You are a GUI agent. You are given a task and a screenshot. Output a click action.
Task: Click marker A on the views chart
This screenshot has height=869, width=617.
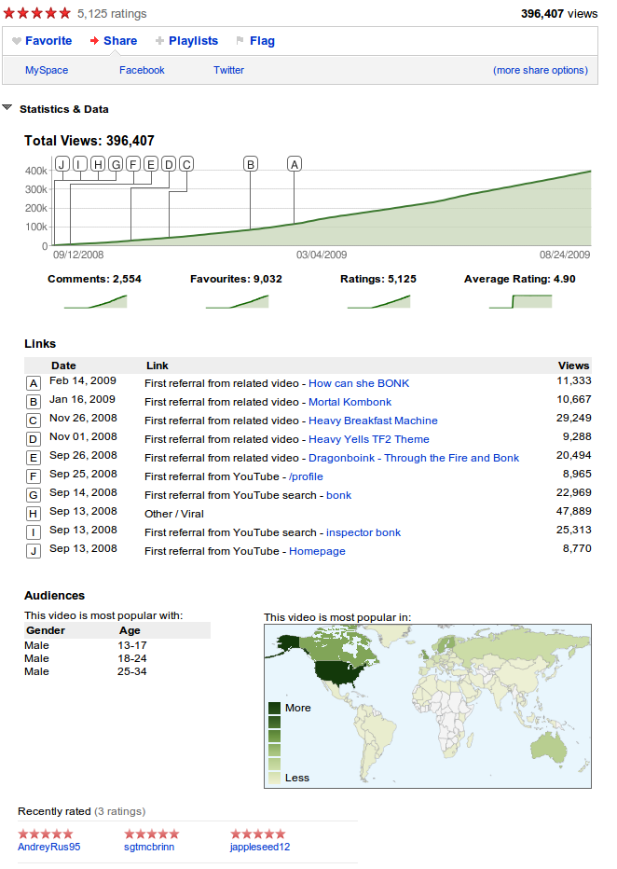click(x=295, y=164)
